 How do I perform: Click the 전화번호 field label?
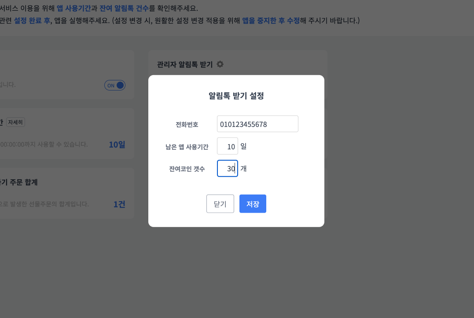pyautogui.click(x=187, y=124)
